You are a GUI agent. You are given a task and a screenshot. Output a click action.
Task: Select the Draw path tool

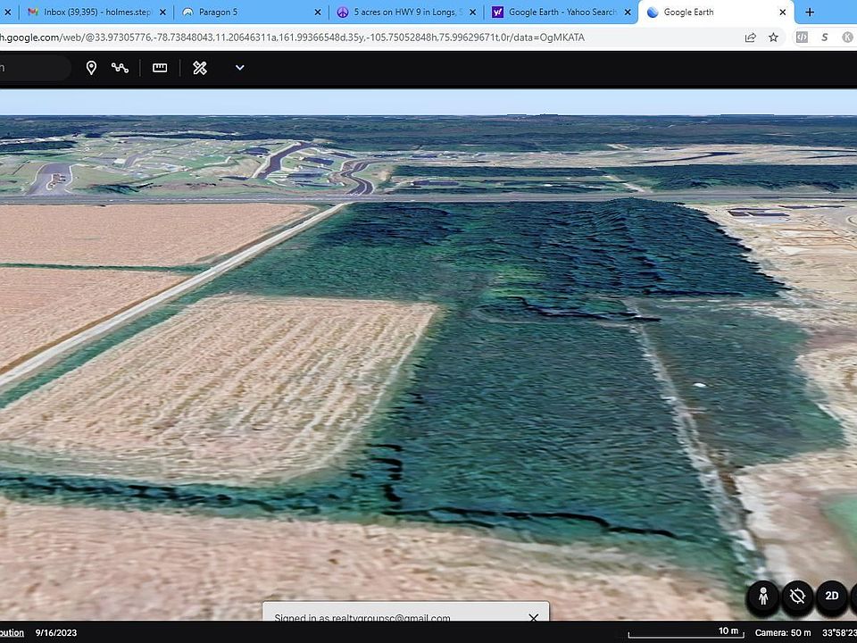(121, 68)
